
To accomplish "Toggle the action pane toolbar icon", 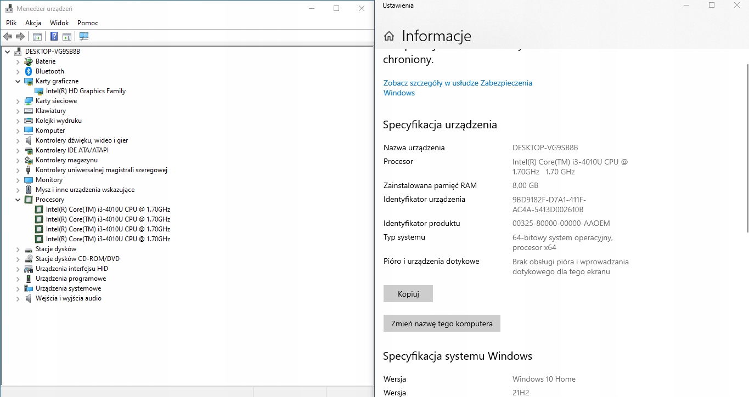I will [67, 37].
